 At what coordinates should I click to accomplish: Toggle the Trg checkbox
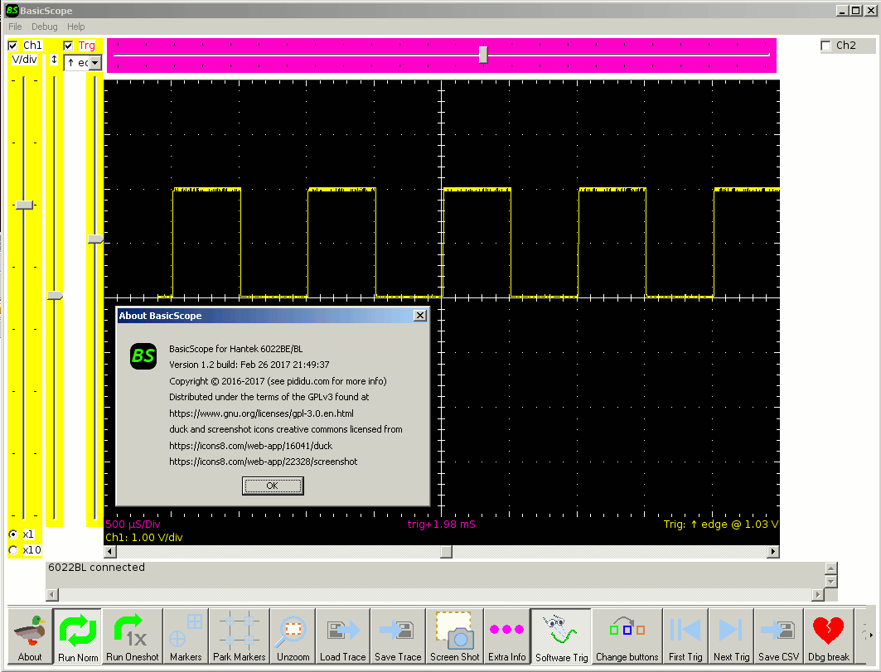(68, 46)
